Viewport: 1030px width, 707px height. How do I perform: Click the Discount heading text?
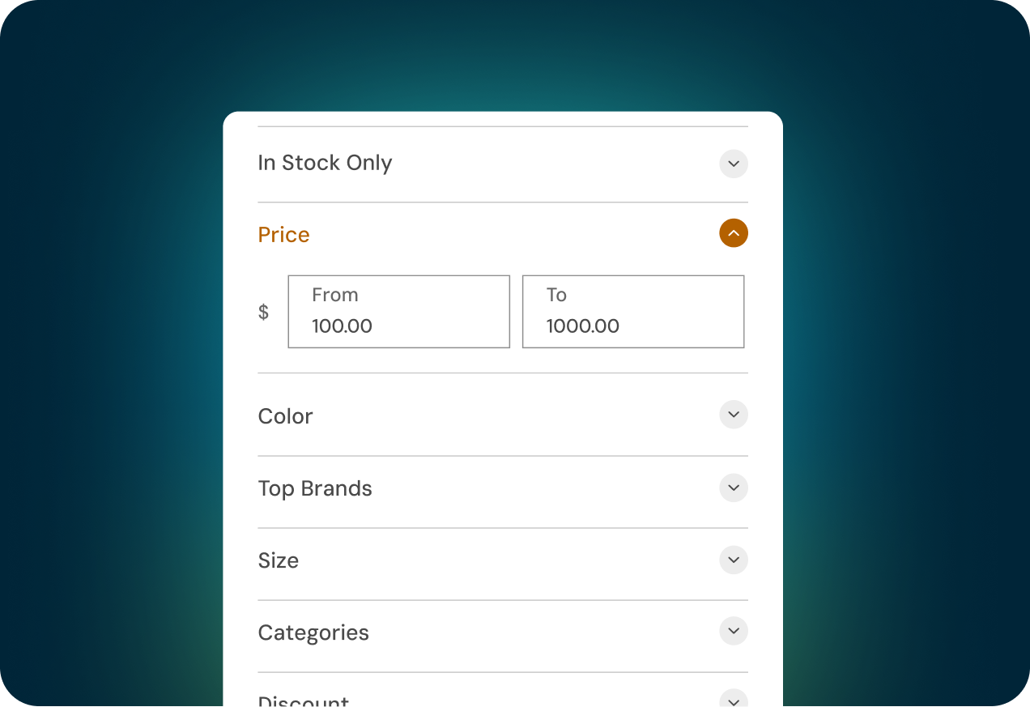pyautogui.click(x=303, y=701)
